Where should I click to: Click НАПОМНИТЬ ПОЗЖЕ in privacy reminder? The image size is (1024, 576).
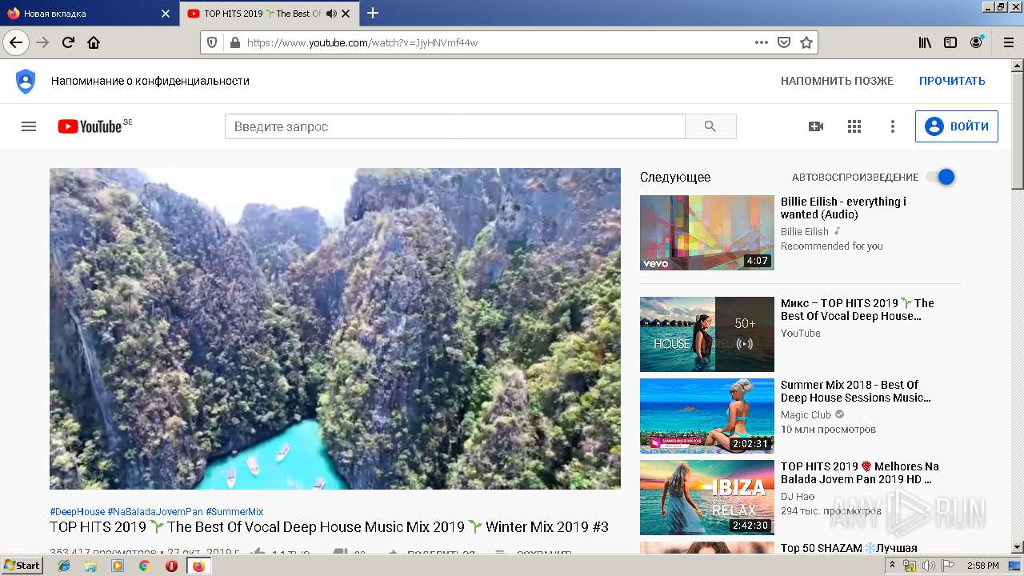pyautogui.click(x=837, y=81)
